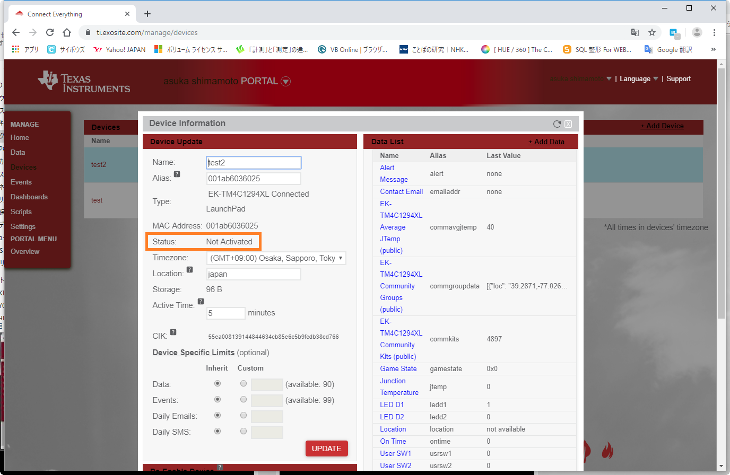
Task: Open the browser home page
Action: [67, 32]
